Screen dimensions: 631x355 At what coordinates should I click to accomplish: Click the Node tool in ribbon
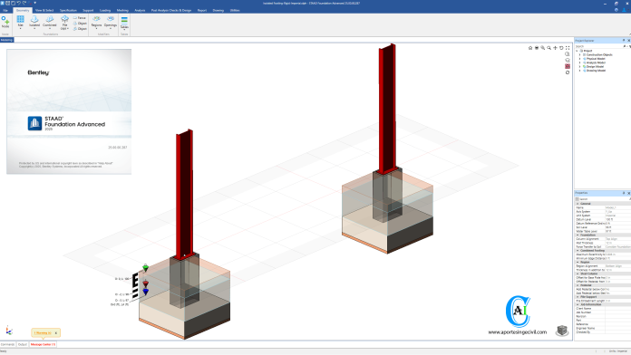pyautogui.click(x=5, y=22)
